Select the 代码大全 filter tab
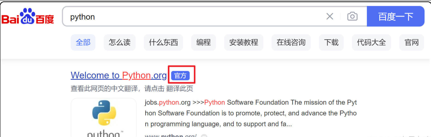The height and width of the screenshot is (137, 431). pos(371,43)
